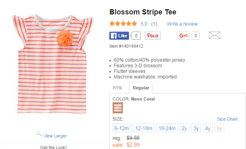Click the striped tee product image

pyautogui.click(x=52, y=64)
